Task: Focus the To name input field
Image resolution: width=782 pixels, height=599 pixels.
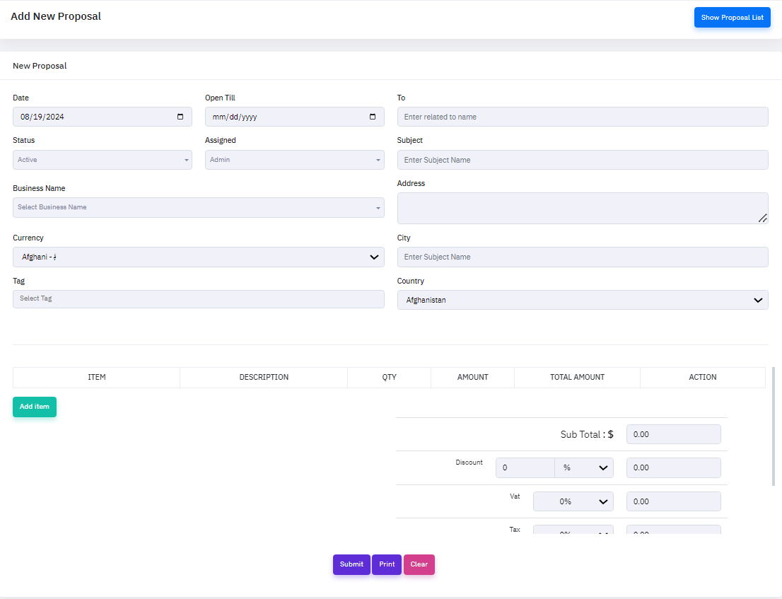Action: pos(583,117)
